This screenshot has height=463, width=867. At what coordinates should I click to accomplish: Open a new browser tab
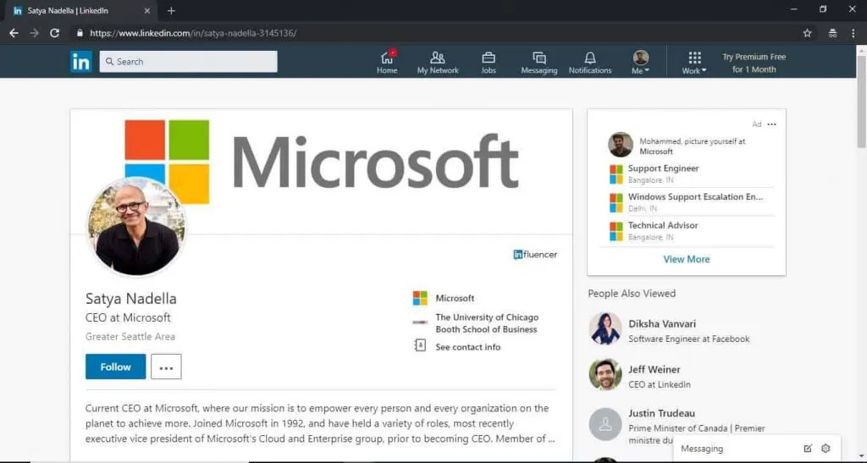click(171, 10)
